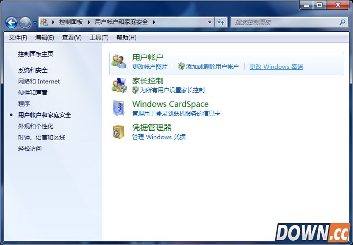Click 管理 Windows 凭据 link
The image size is (353, 245).
159,137
